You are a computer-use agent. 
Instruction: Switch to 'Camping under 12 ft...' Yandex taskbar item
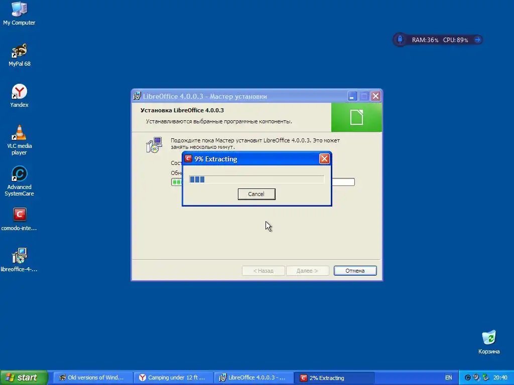(x=173, y=378)
